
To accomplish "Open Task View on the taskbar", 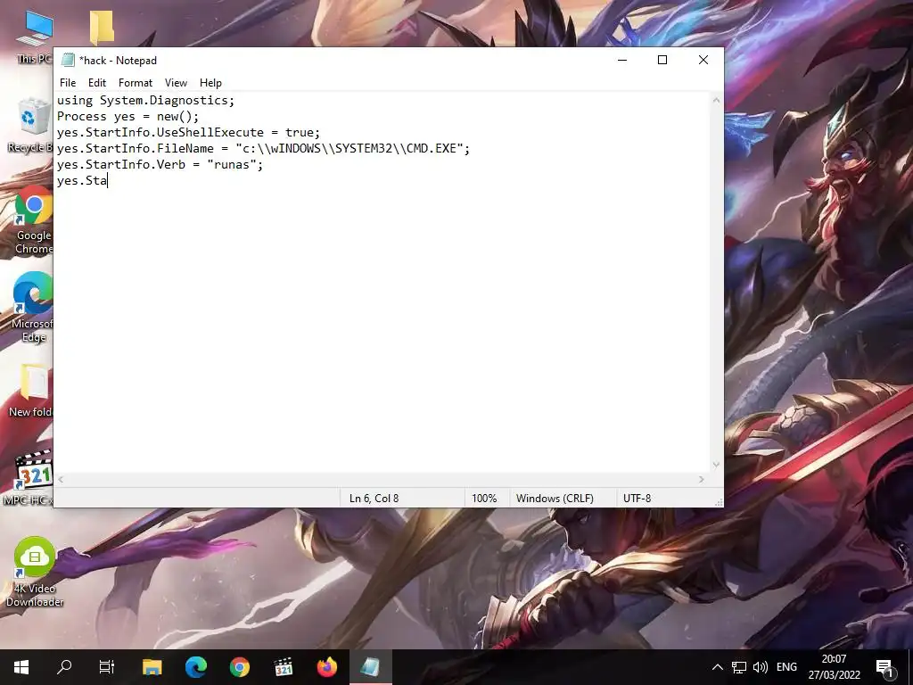I will point(107,667).
